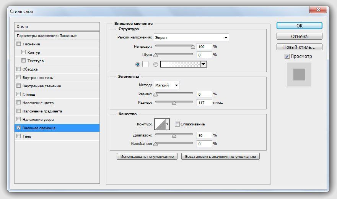
Task: Click the Новый стиль... button
Action: [300, 47]
